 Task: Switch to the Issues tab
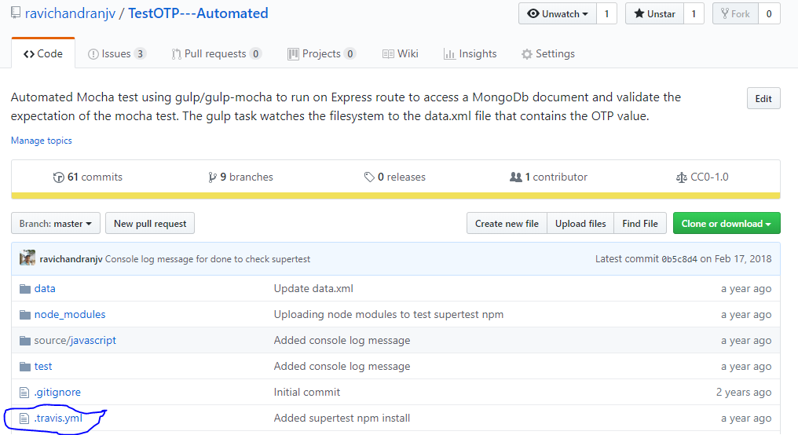[x=115, y=54]
